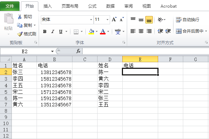Open phonetic guide dropdown arrow
This screenshot has height=139, width=209.
pos(123,32)
